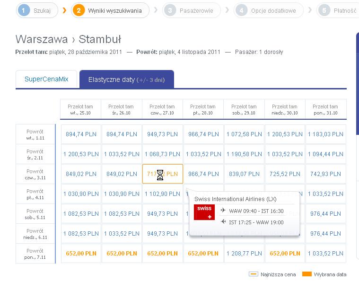Click step 2 Wyniki wyszukiwania
The width and height of the screenshot is (359, 282).
[110, 10]
